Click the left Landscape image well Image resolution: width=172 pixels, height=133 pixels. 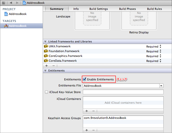coord(92,20)
